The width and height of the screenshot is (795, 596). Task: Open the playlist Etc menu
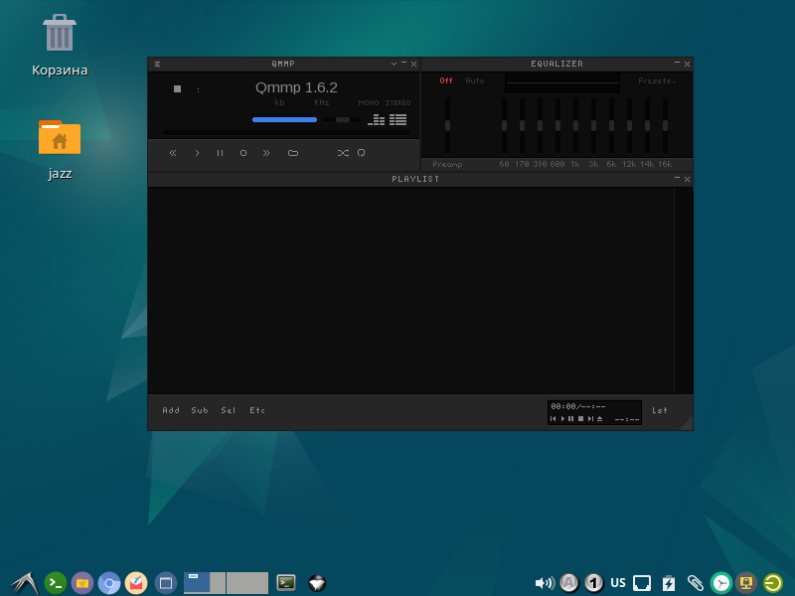[x=257, y=410]
